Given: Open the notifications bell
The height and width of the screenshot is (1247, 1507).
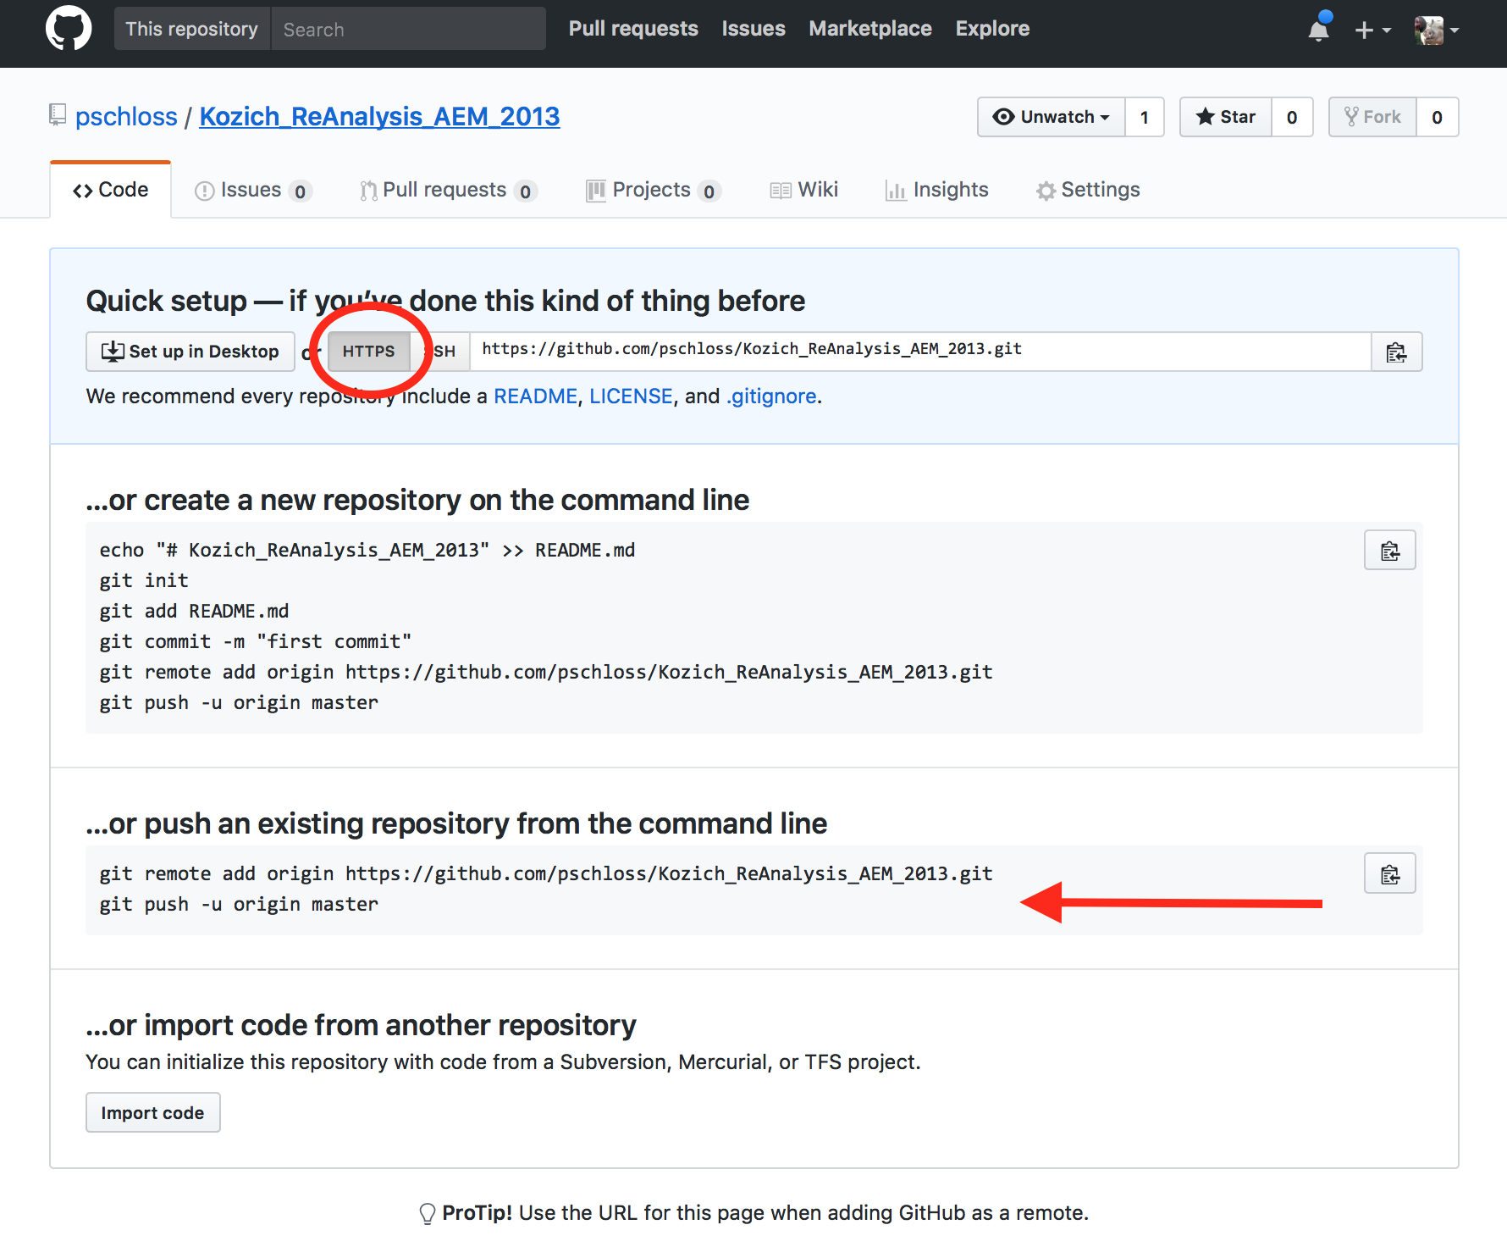Looking at the screenshot, I should (x=1318, y=30).
